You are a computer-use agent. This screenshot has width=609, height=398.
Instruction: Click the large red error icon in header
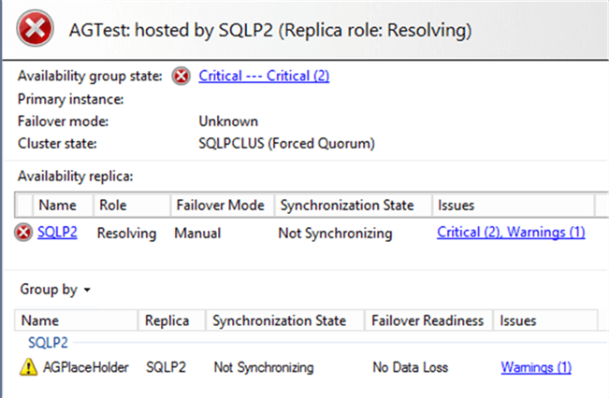click(x=35, y=30)
